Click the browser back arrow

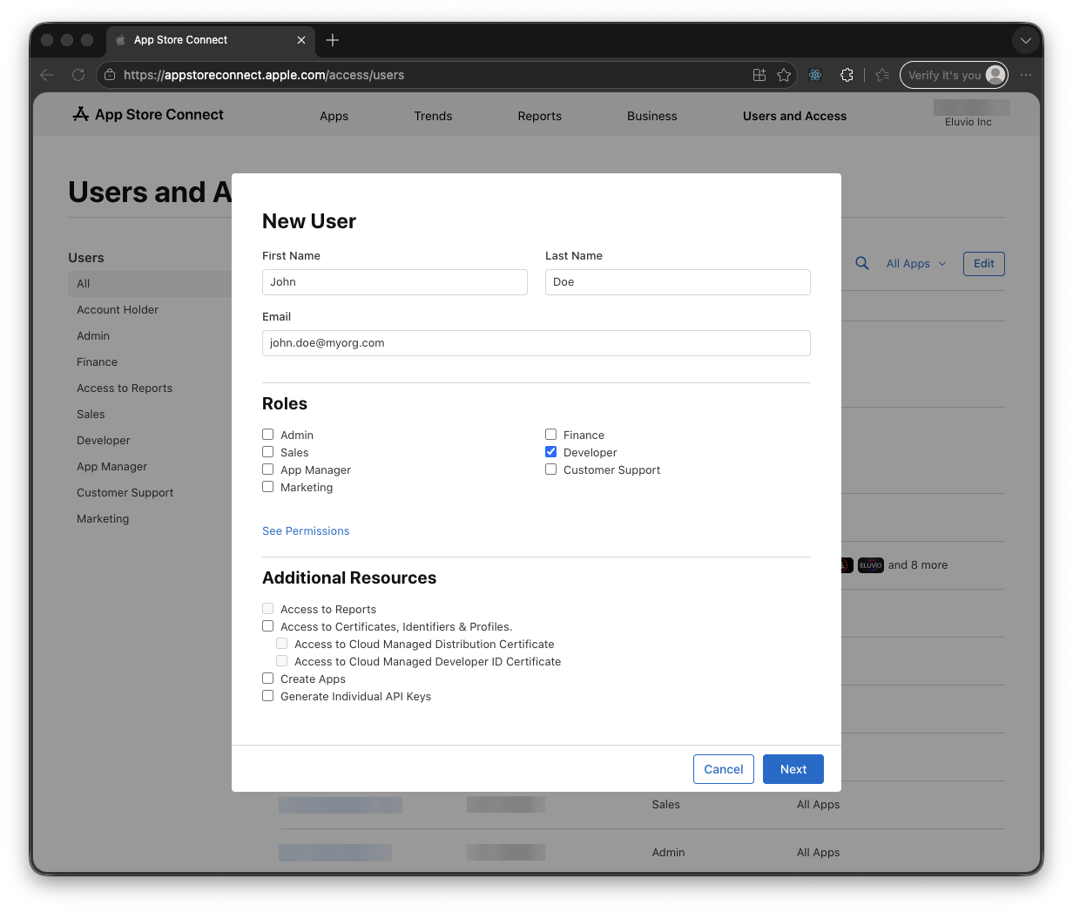click(47, 75)
